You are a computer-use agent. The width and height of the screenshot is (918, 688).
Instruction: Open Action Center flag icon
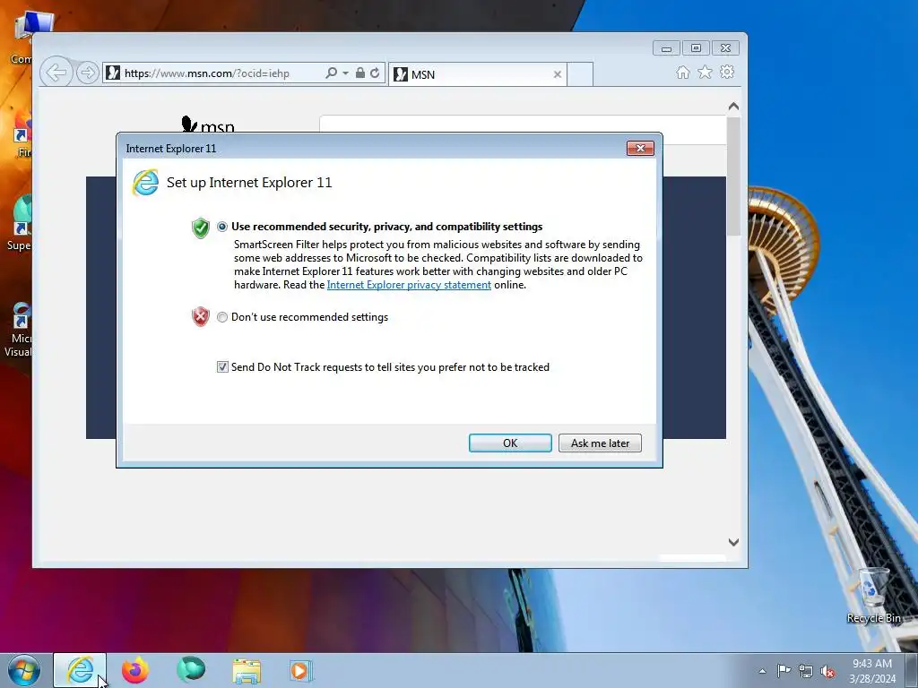pos(784,670)
